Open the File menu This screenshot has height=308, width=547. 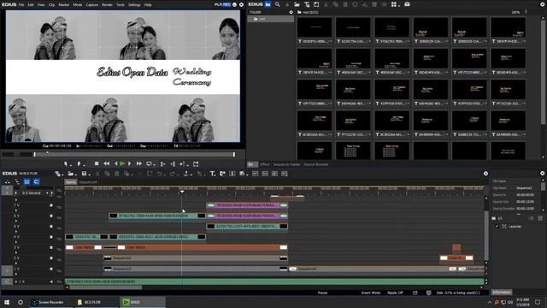coord(21,5)
